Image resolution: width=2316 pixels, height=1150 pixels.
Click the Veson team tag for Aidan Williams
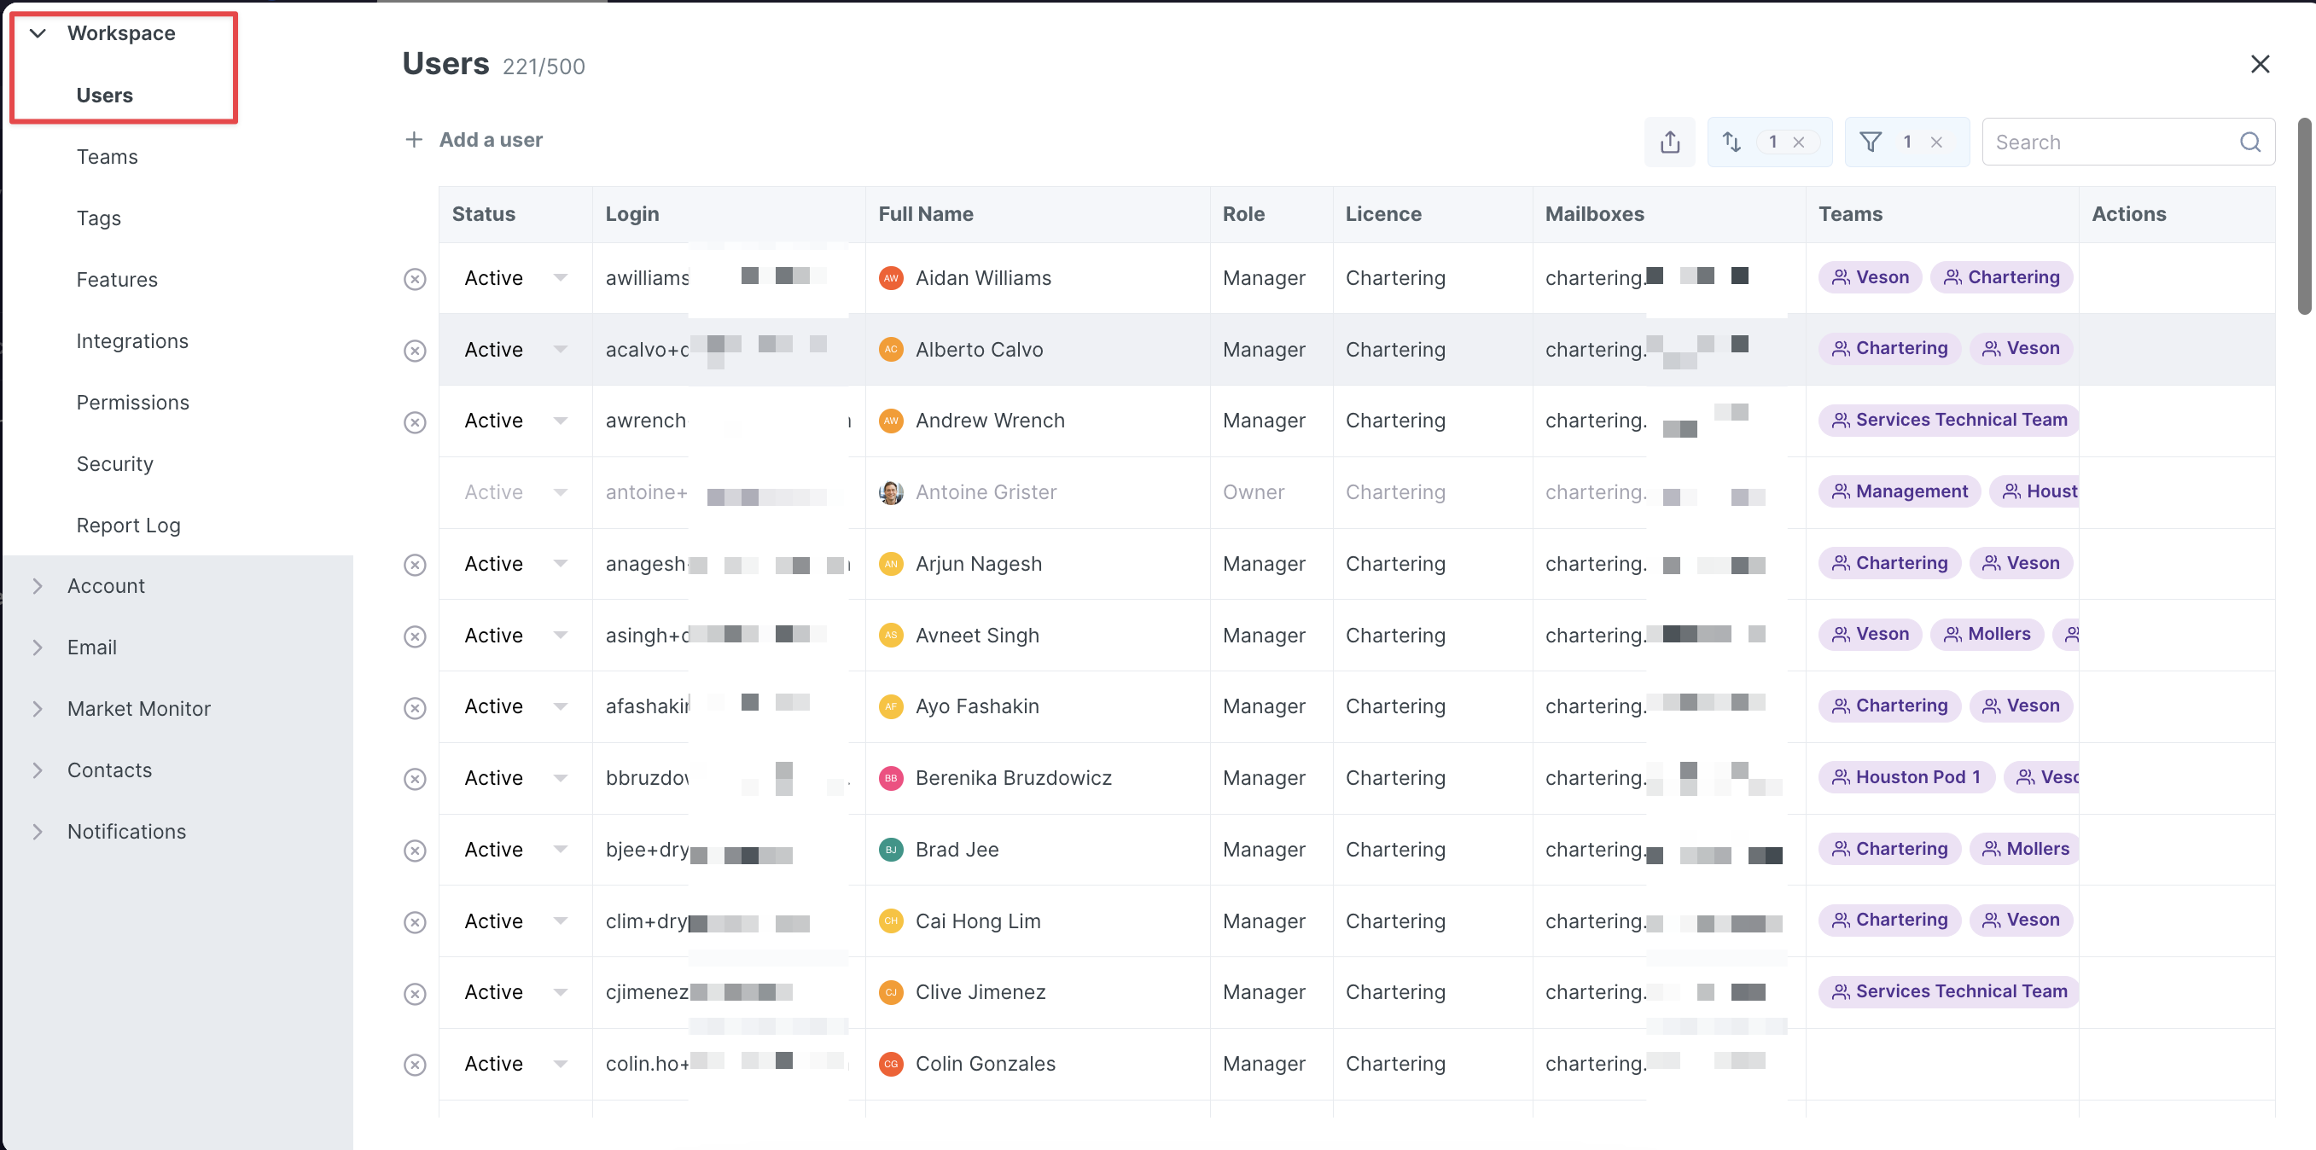click(1870, 277)
